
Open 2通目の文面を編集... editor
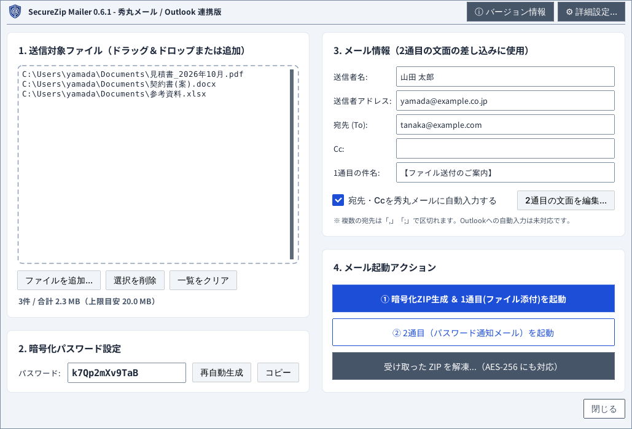pyautogui.click(x=566, y=200)
